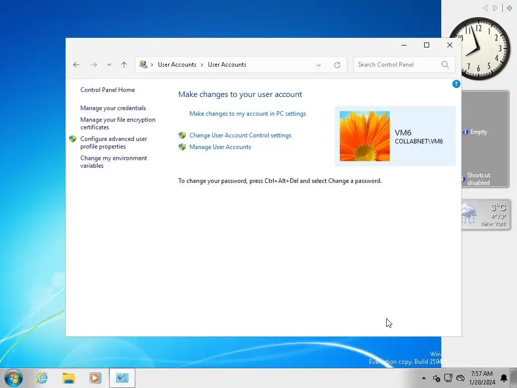Click the New York weather gadget
Image resolution: width=517 pixels, height=388 pixels.
(x=486, y=215)
